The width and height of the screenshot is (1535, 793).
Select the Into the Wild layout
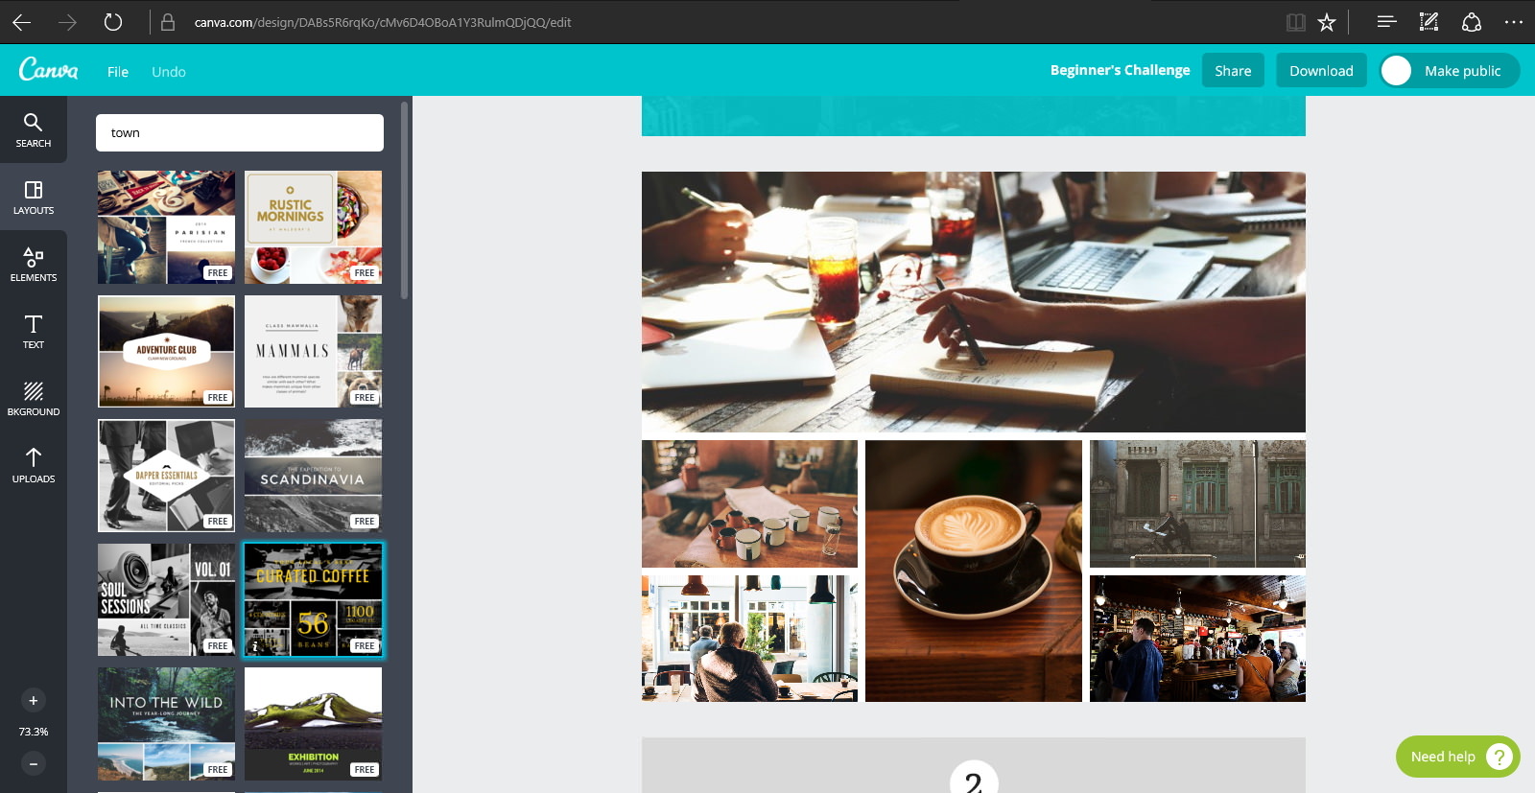[x=166, y=724]
